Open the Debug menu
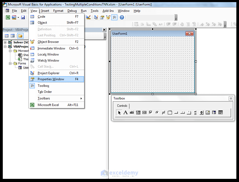This screenshot has width=239, height=182. [x=72, y=11]
